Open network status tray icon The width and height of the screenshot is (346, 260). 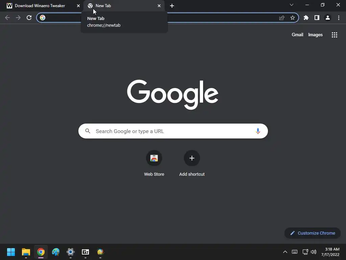305,252
